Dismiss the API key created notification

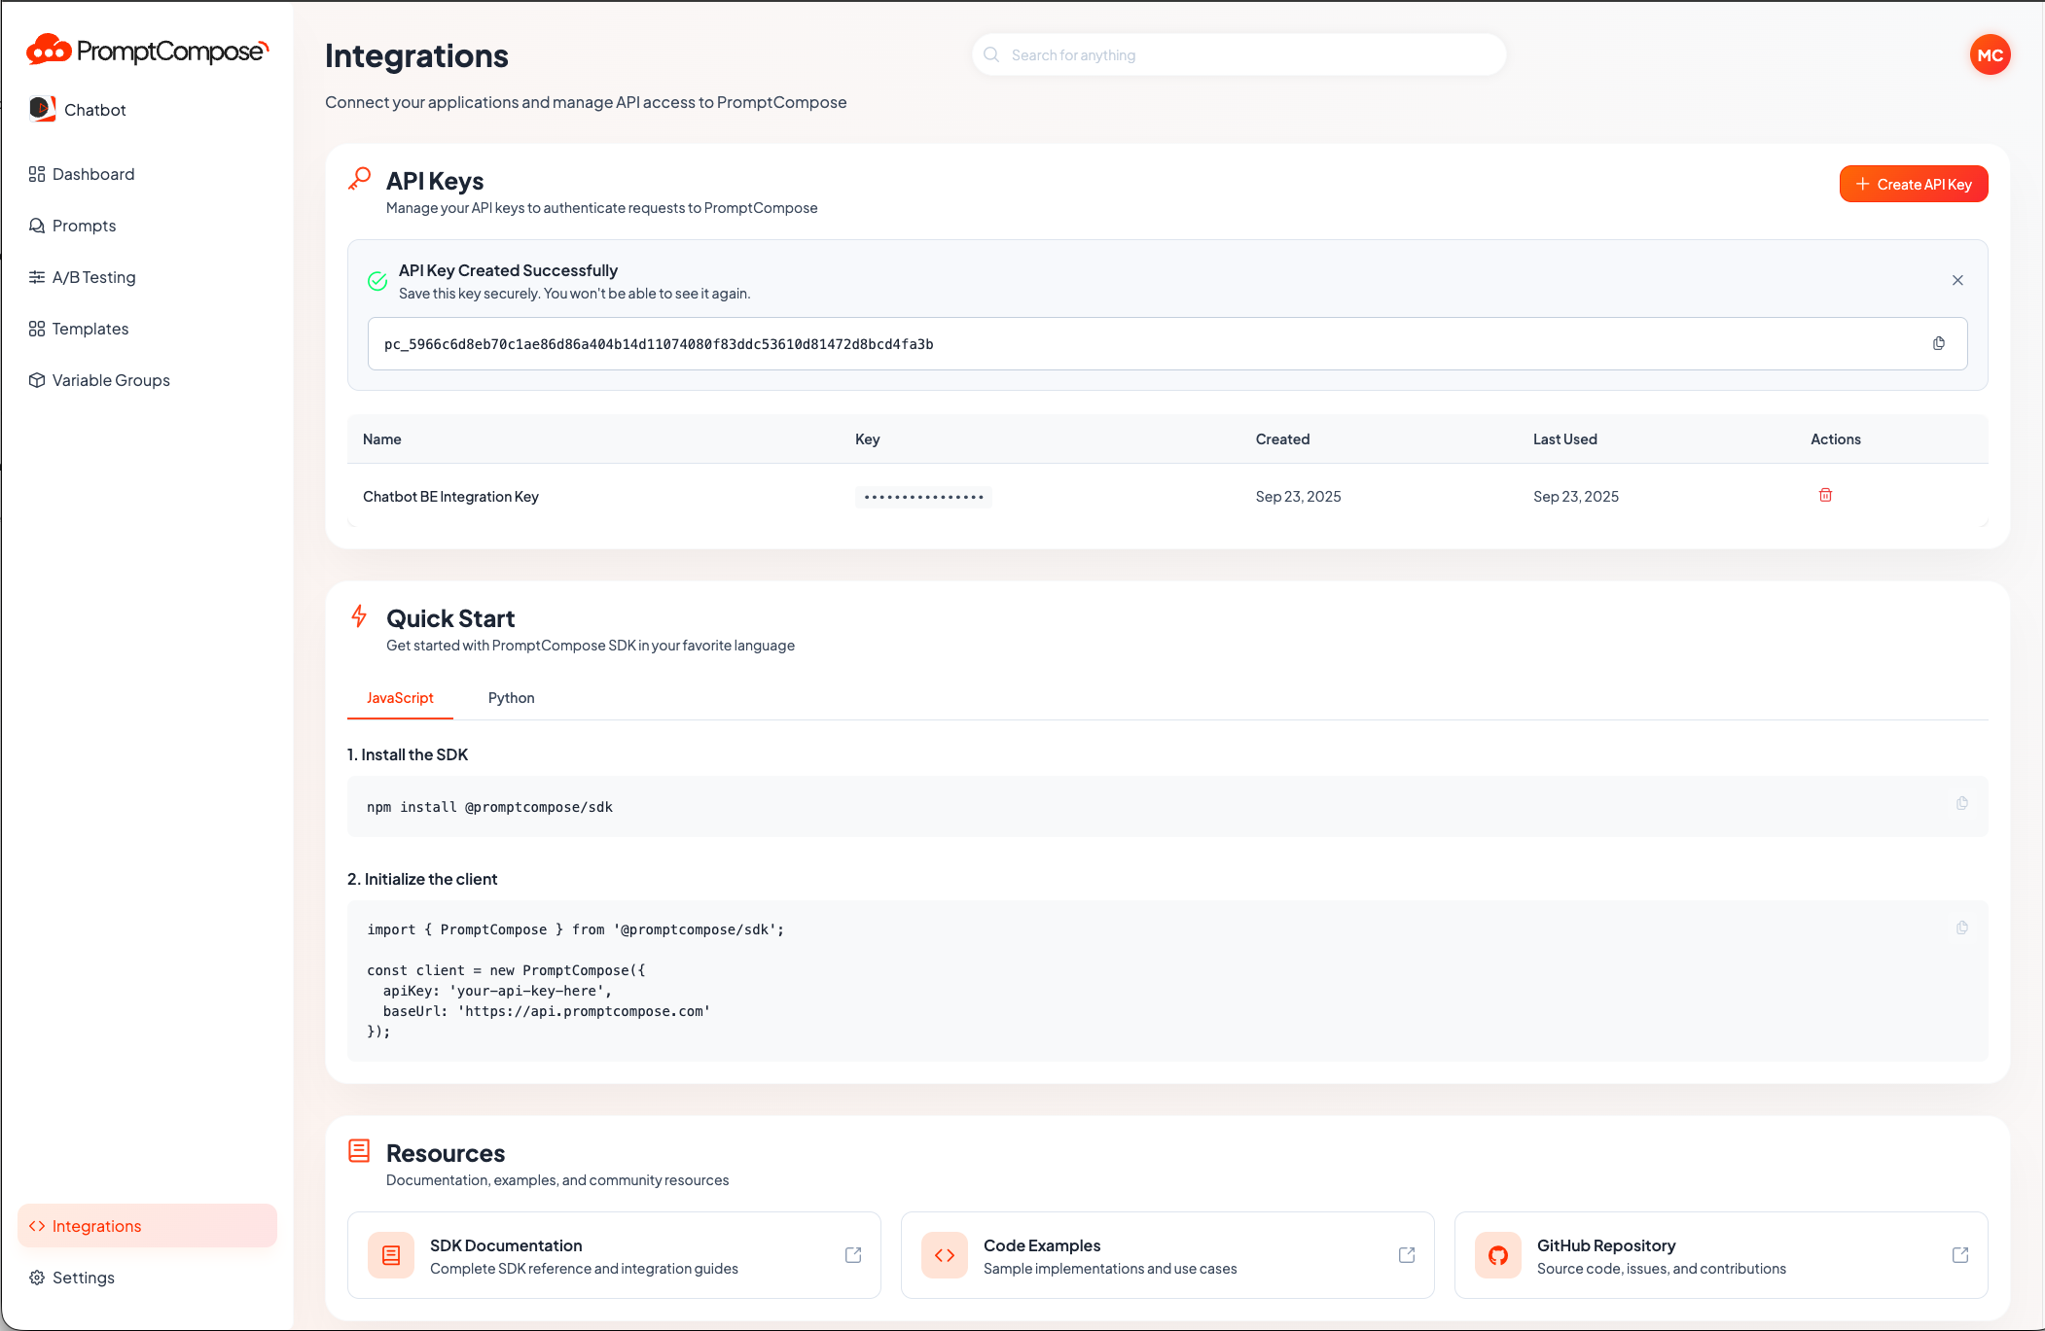tap(1957, 280)
